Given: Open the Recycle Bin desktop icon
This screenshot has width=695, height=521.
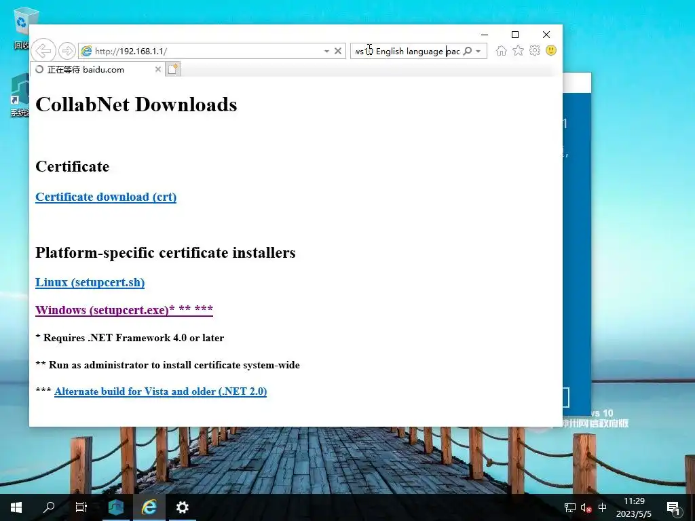Looking at the screenshot, I should coord(22,26).
